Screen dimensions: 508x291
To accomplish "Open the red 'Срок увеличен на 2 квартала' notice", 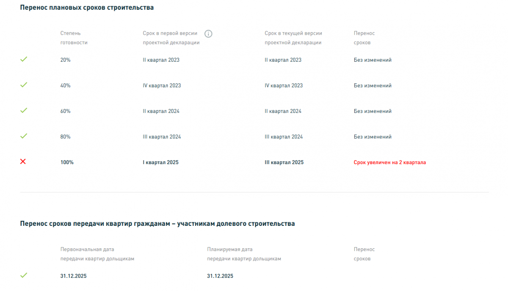I will tap(390, 162).
